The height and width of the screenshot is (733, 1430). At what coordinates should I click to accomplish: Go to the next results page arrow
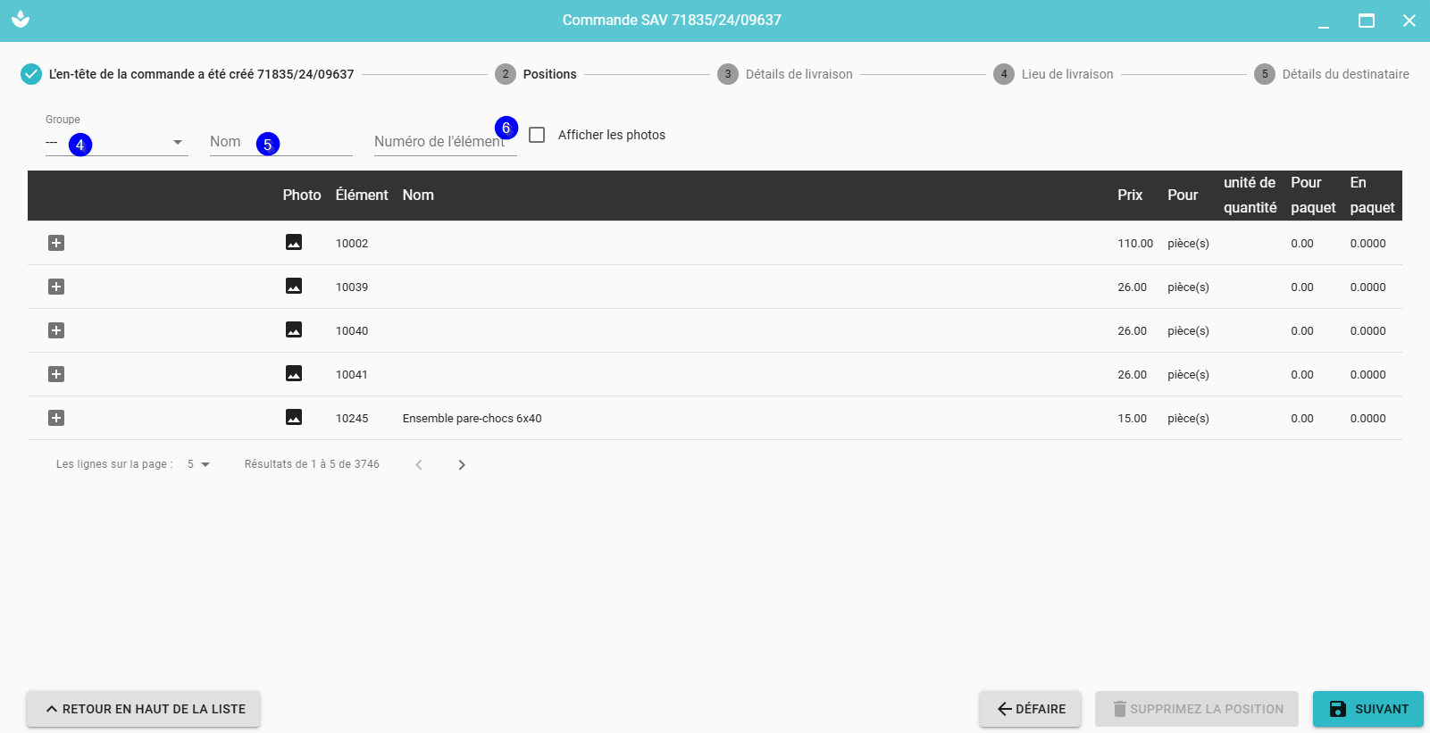point(462,464)
